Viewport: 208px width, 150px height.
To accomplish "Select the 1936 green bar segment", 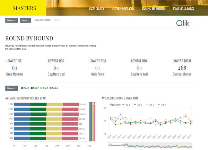I will point(38,114).
